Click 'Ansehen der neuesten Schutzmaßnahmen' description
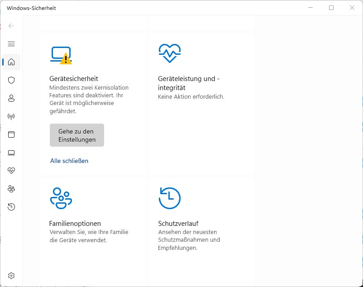The height and width of the screenshot is (287, 363). point(189,240)
